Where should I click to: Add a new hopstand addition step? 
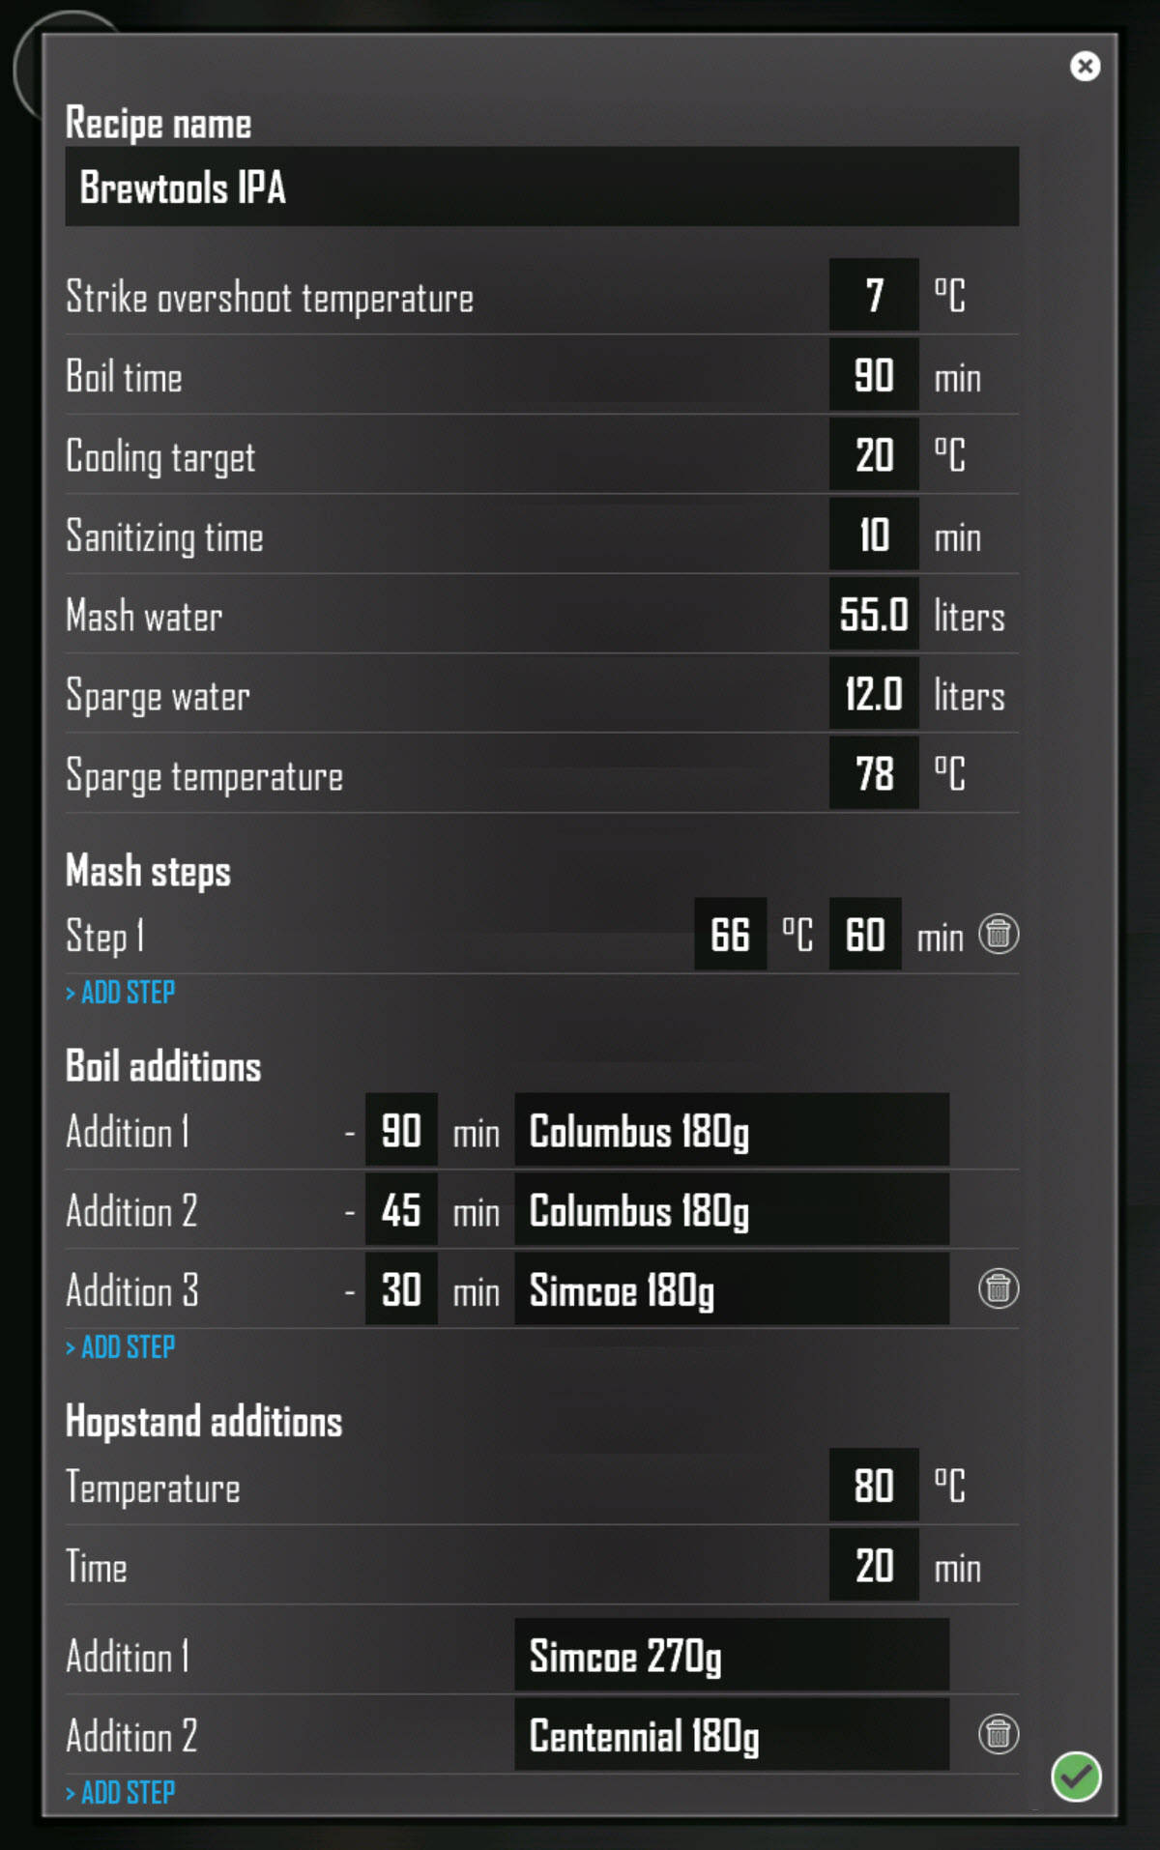point(120,1793)
